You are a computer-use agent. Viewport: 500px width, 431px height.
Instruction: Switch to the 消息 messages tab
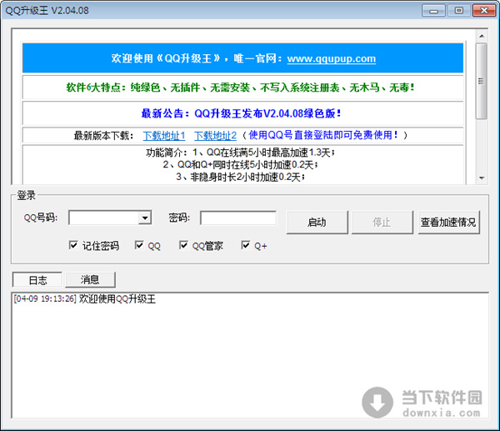90,280
